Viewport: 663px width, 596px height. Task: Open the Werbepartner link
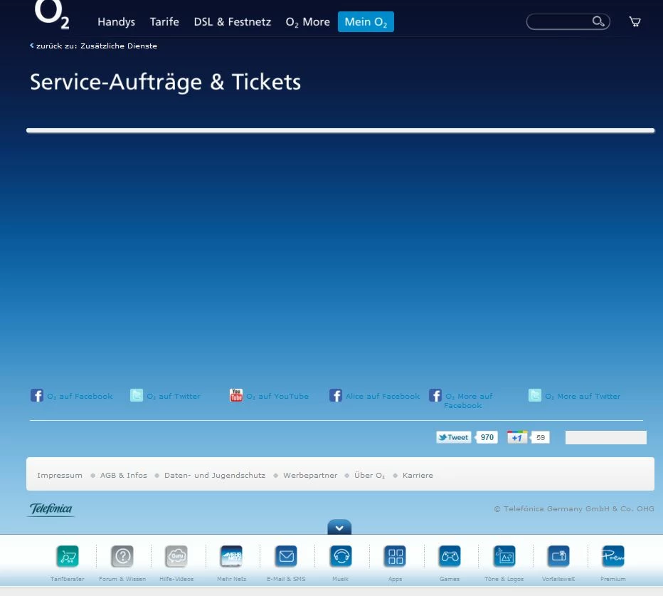tap(310, 475)
